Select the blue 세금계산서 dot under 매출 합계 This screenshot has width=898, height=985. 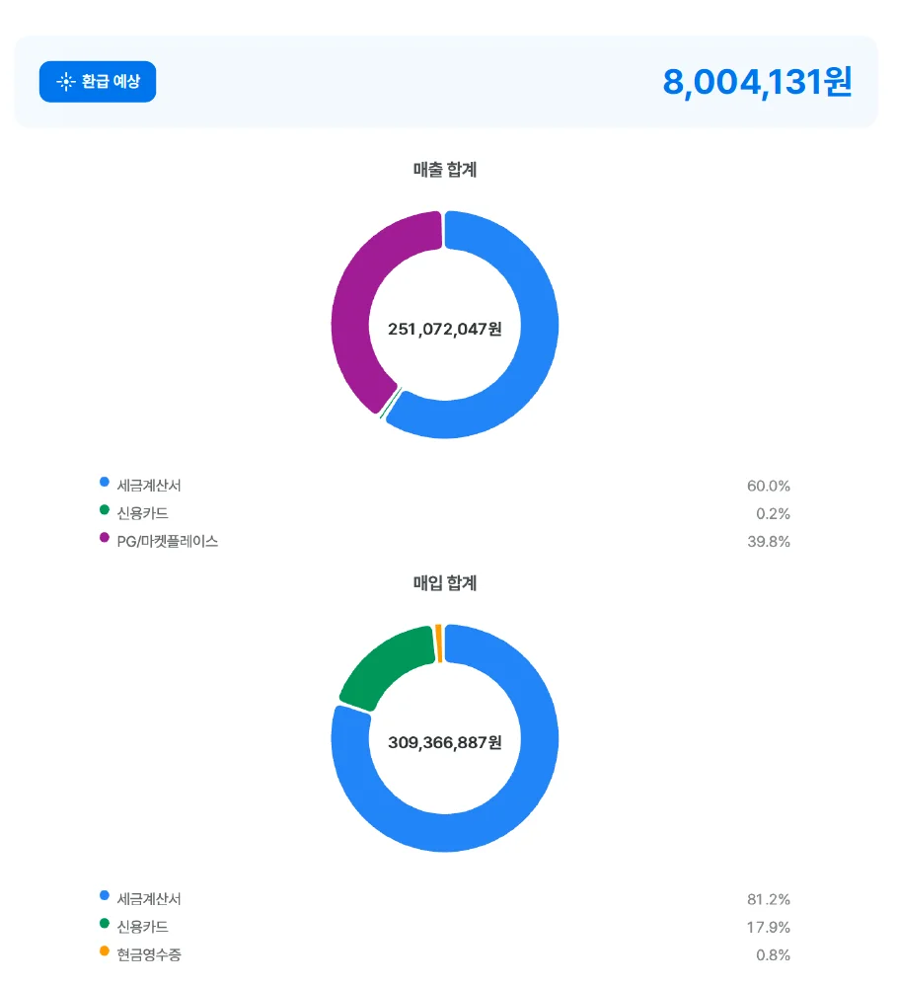(105, 481)
